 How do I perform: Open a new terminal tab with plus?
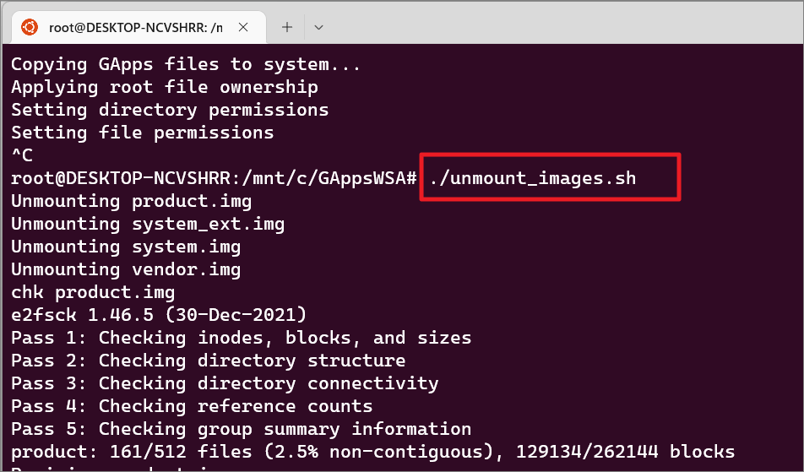[x=287, y=27]
